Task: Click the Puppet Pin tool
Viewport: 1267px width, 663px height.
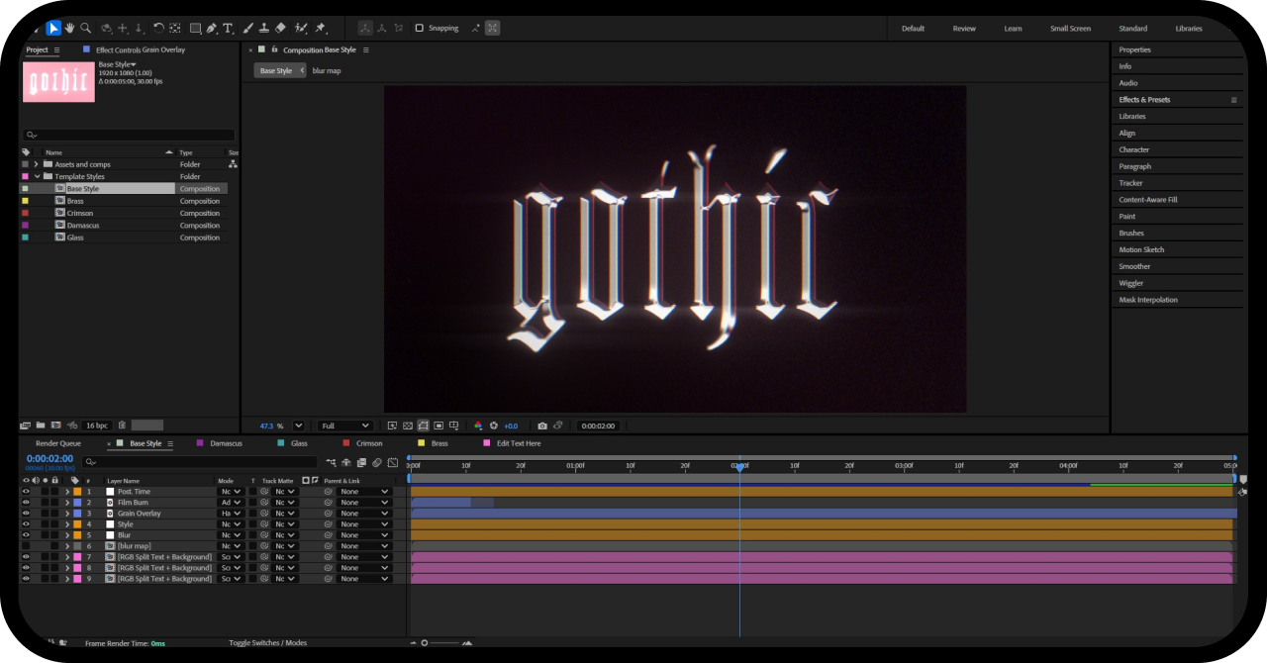Action: [320, 28]
